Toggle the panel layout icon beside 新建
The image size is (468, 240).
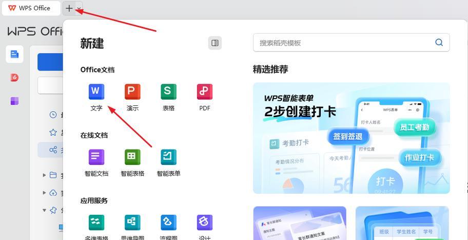[x=215, y=43]
